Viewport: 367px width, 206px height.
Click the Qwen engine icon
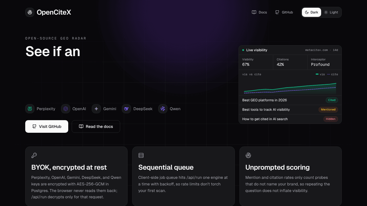163,109
